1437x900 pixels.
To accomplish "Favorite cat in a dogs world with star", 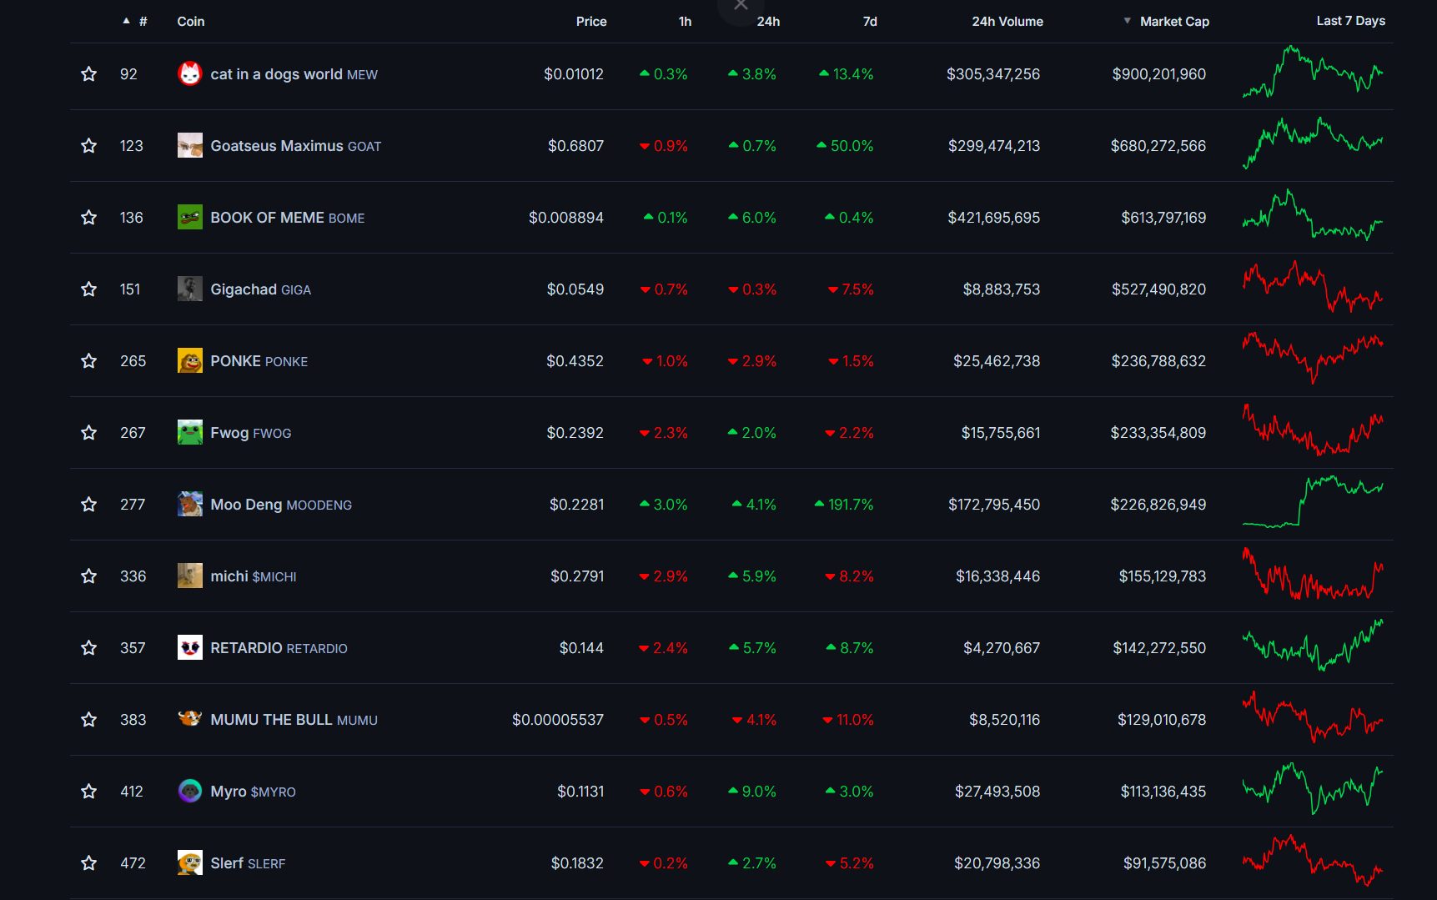I will [x=88, y=74].
